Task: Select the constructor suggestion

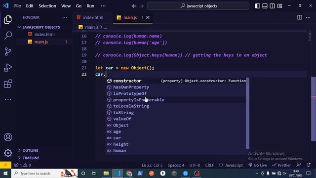Action: click(176, 81)
